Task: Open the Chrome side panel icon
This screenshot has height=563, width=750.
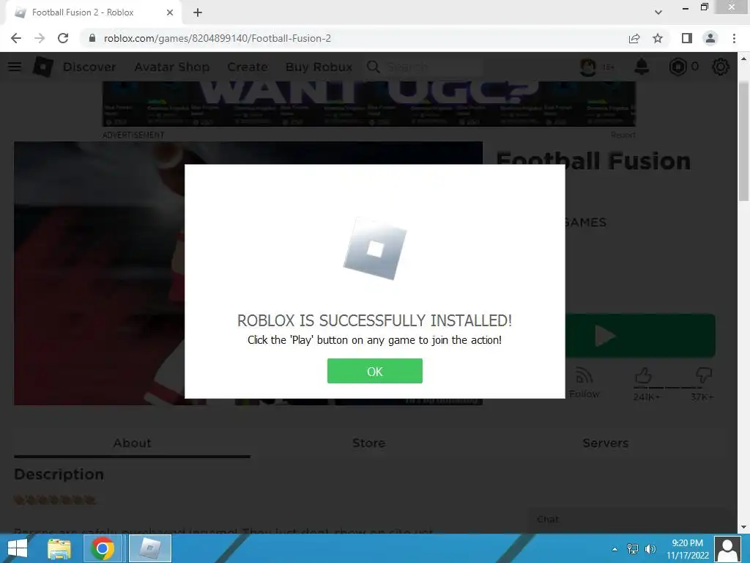Action: tap(687, 38)
